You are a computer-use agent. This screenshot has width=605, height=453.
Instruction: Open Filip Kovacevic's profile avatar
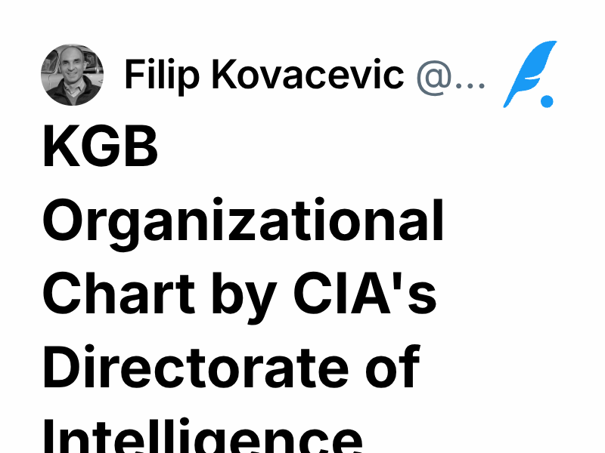point(73,75)
